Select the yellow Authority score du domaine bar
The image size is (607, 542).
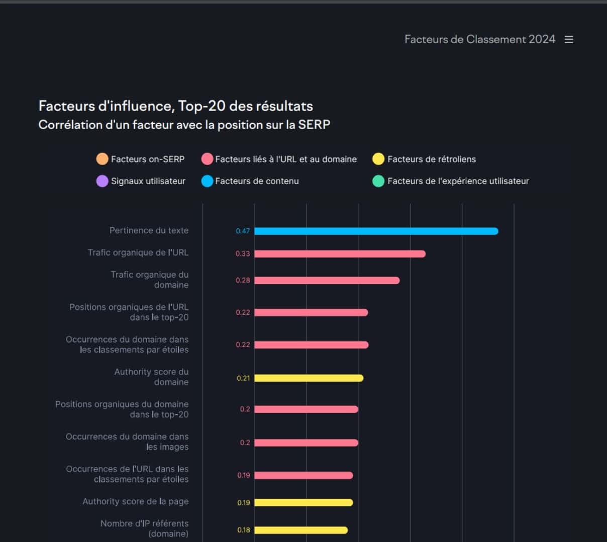pyautogui.click(x=309, y=378)
